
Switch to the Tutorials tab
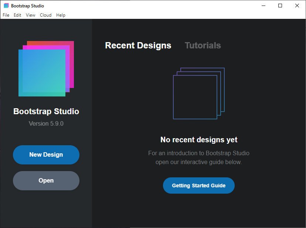(203, 45)
